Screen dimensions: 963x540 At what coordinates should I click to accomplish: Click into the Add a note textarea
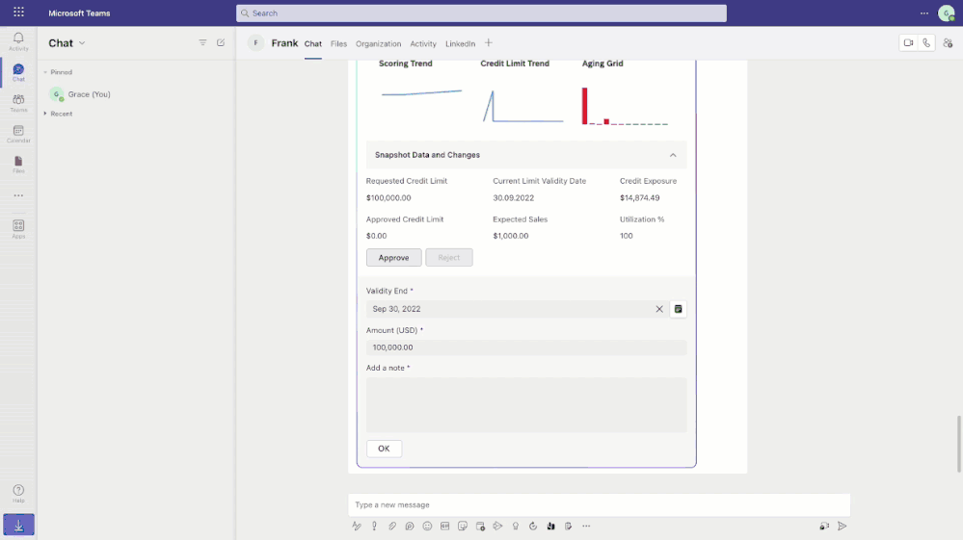(x=526, y=405)
